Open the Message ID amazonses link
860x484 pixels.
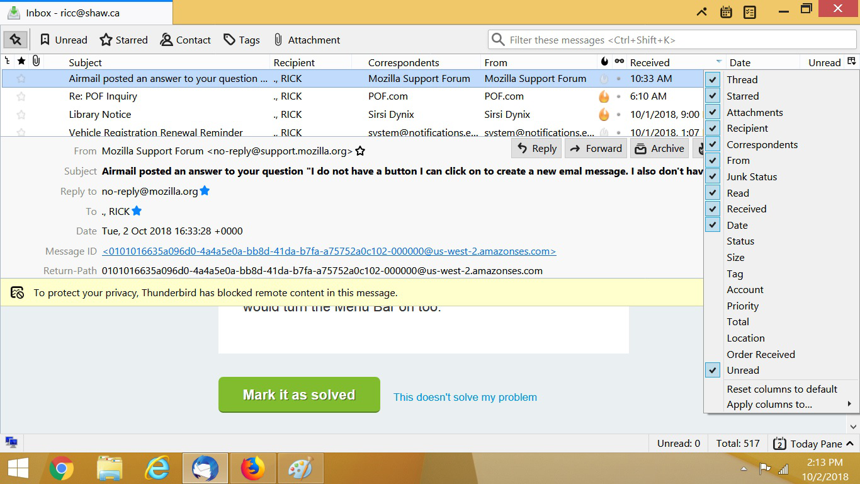point(329,251)
